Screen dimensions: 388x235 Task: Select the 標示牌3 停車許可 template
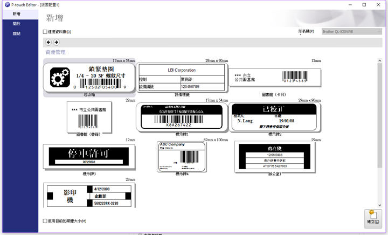89,156
